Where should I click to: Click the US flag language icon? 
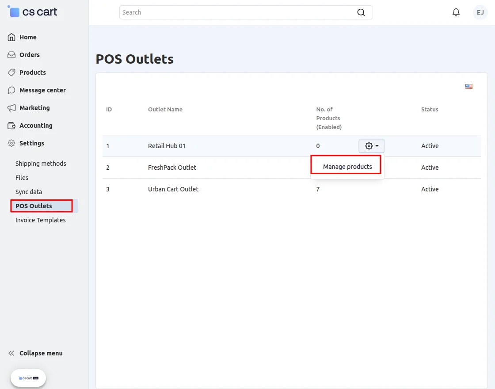[469, 86]
